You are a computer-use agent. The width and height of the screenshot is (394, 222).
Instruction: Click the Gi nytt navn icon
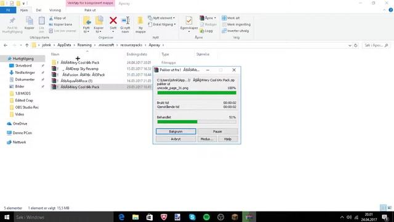[x=126, y=20]
